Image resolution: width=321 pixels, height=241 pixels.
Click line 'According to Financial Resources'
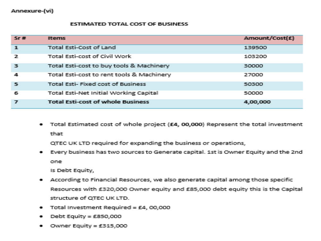click(x=171, y=180)
